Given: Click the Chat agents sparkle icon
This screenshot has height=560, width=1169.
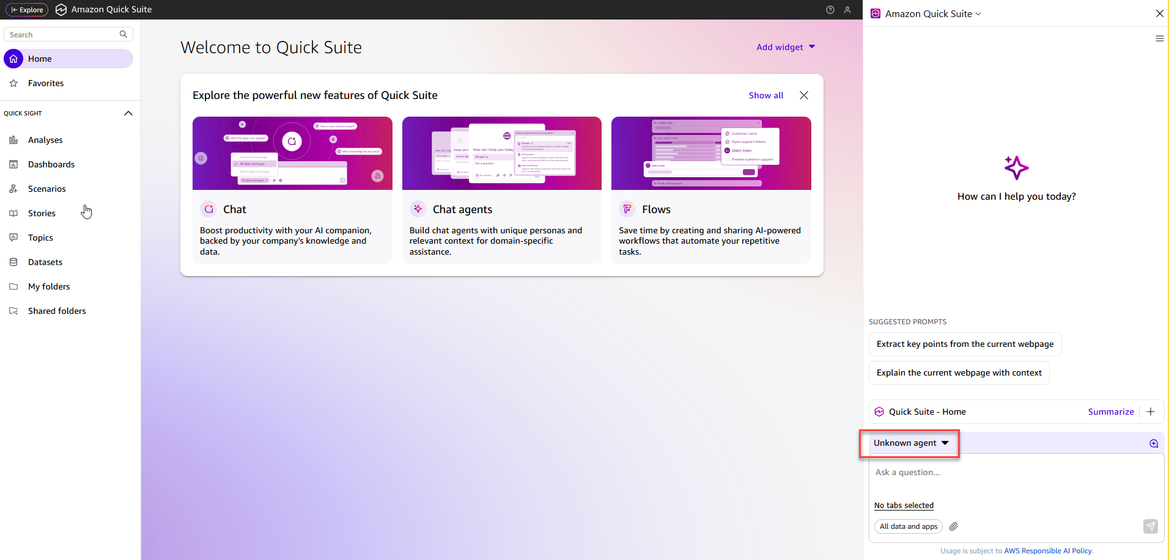Looking at the screenshot, I should [418, 209].
